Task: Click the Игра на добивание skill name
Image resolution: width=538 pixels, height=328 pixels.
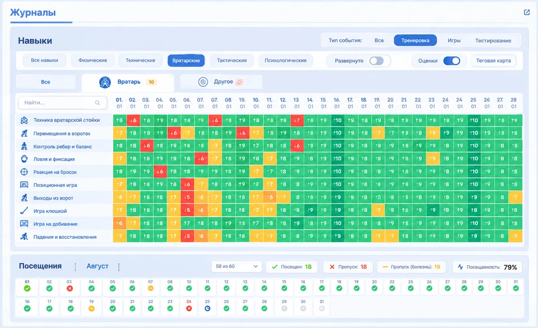Action: [55, 224]
